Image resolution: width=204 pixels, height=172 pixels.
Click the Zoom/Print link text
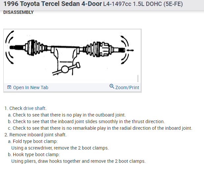[127, 87]
